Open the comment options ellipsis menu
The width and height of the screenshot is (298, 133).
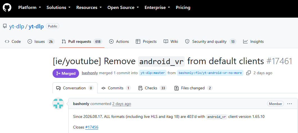pos(290,104)
